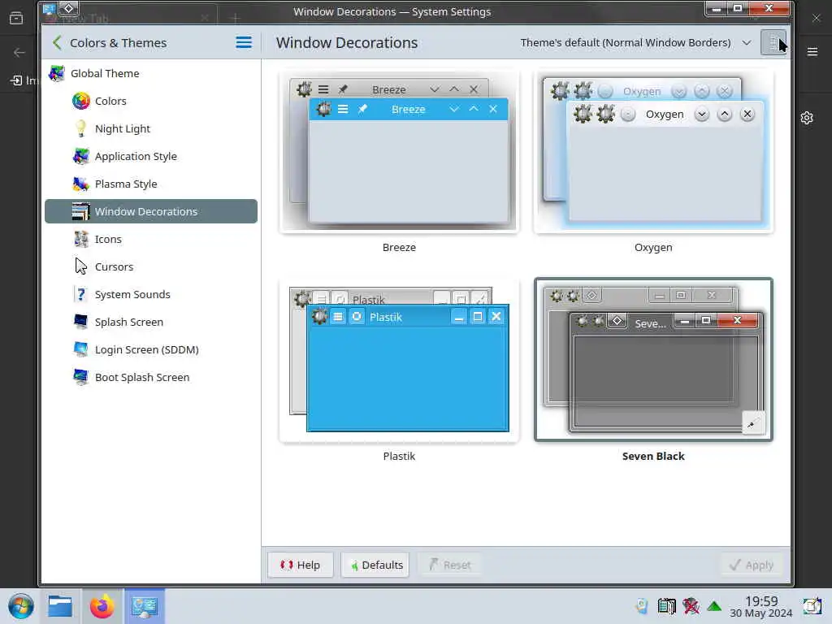Viewport: 832px width, 624px height.
Task: Click the Night Light bulb icon
Action: 80,128
